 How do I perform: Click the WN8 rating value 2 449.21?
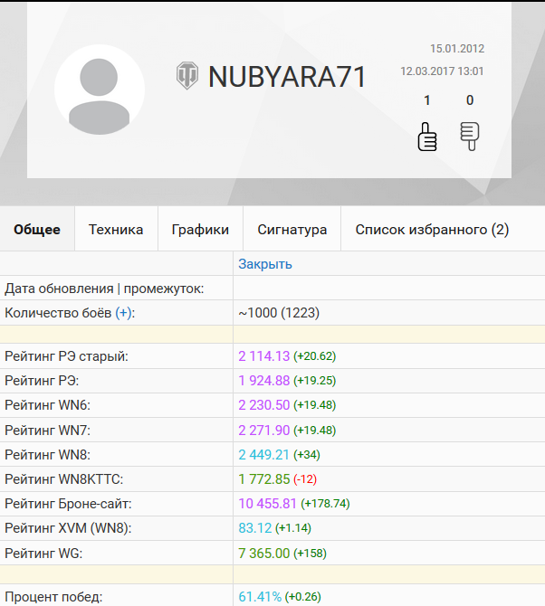pyautogui.click(x=263, y=454)
